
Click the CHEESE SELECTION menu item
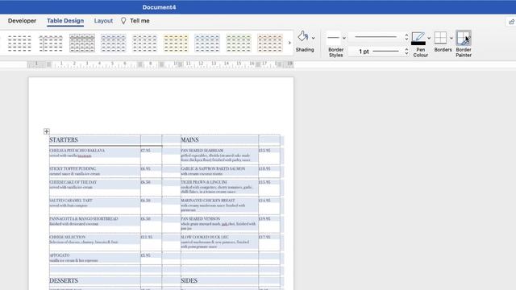pos(68,237)
